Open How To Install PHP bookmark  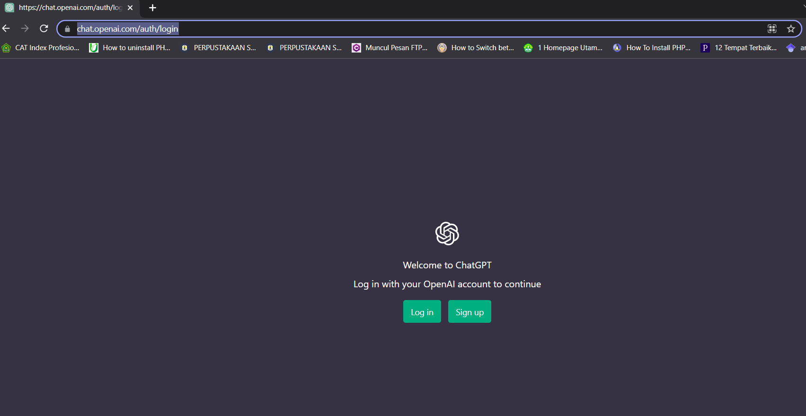point(651,48)
